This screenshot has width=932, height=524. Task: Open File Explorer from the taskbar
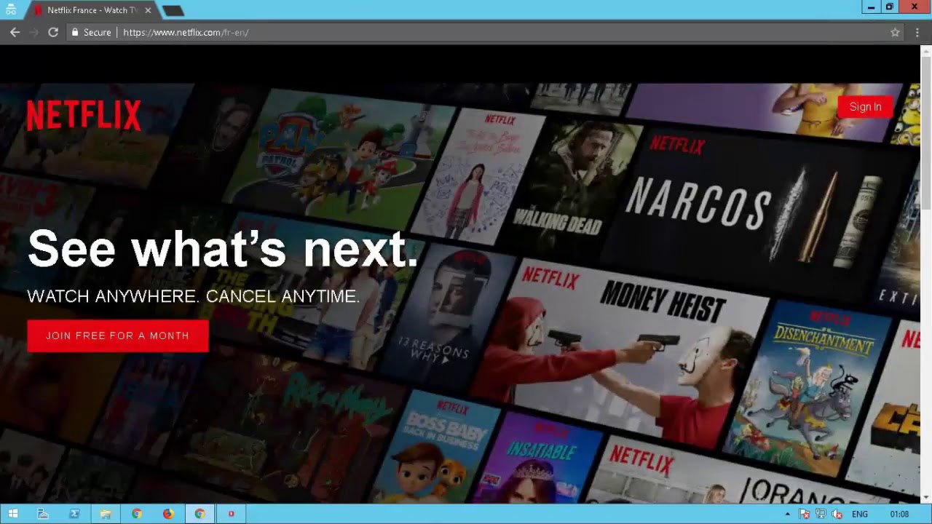[106, 514]
